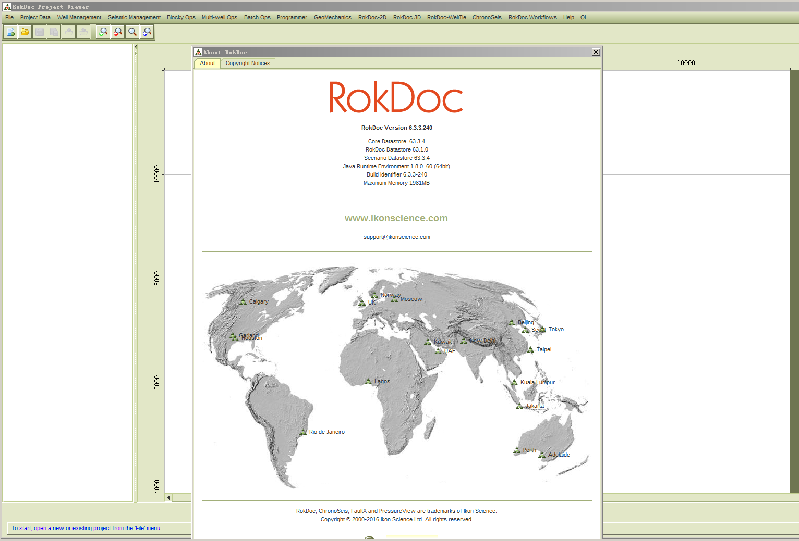Click the status bar start hint message

[x=86, y=528]
